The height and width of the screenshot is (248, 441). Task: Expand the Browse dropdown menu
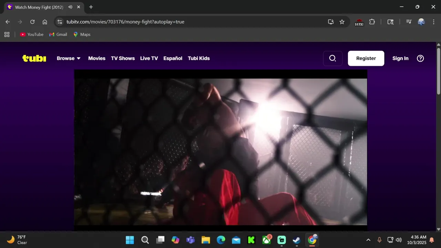(x=69, y=58)
